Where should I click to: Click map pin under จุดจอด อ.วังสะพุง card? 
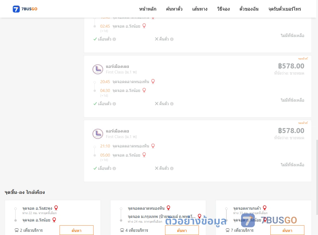click(54, 220)
